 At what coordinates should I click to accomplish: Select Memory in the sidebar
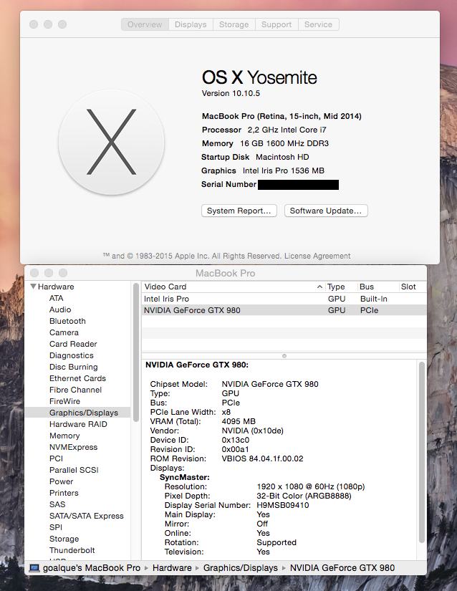64,436
